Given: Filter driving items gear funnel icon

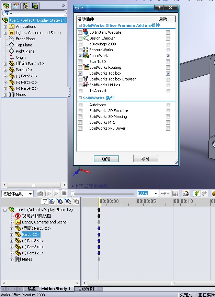Looking at the screenshot, I should [x=60, y=201].
